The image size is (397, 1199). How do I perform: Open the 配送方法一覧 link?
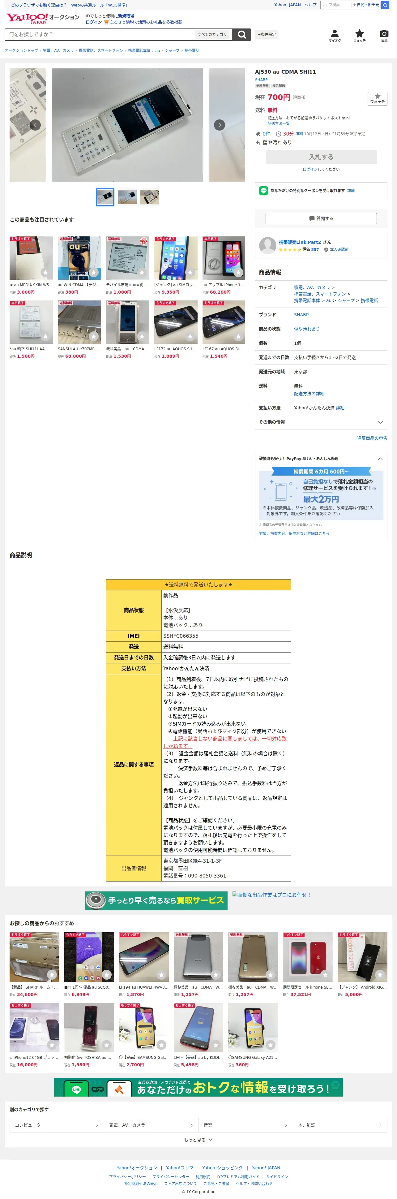(279, 124)
